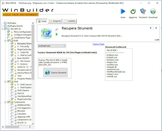Click the Download globe icon
Viewport: 162px width, 131px height.
(x=153, y=11)
